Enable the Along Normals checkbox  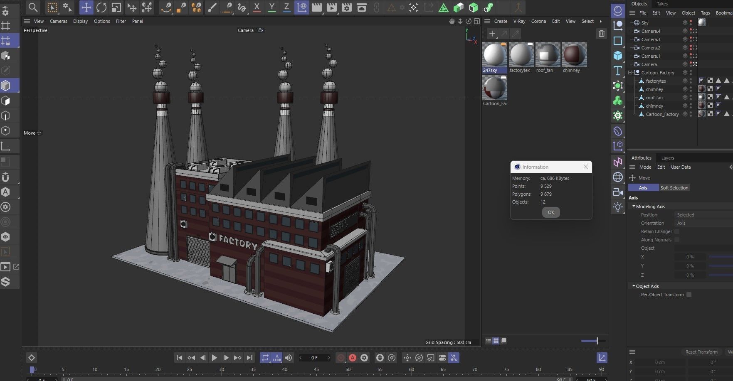[677, 240]
